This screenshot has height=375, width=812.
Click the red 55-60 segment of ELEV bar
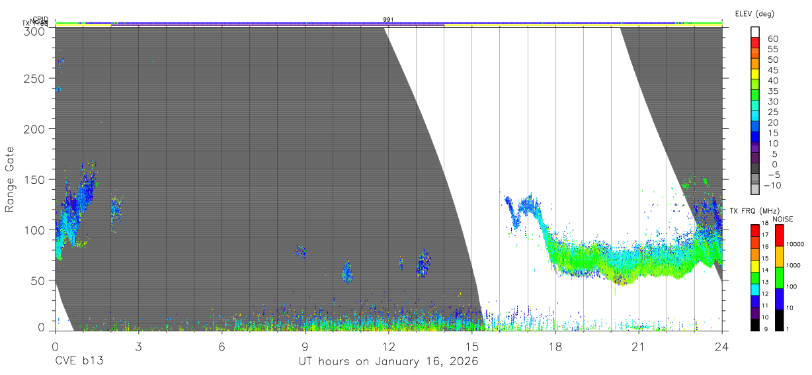click(x=755, y=44)
